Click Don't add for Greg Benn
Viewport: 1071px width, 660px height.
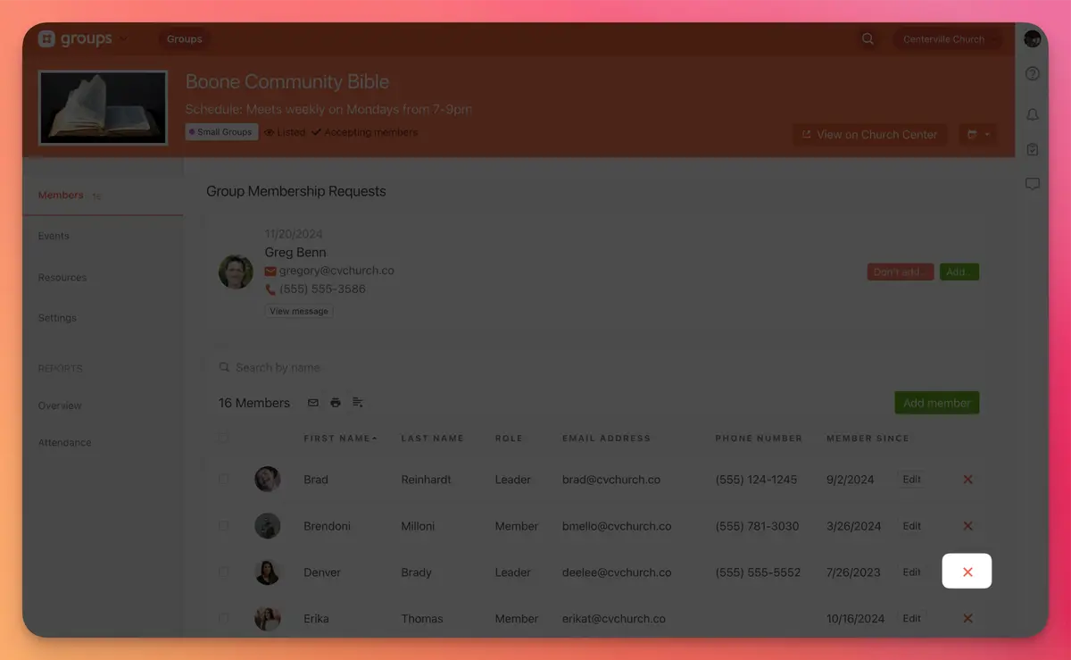(x=901, y=272)
